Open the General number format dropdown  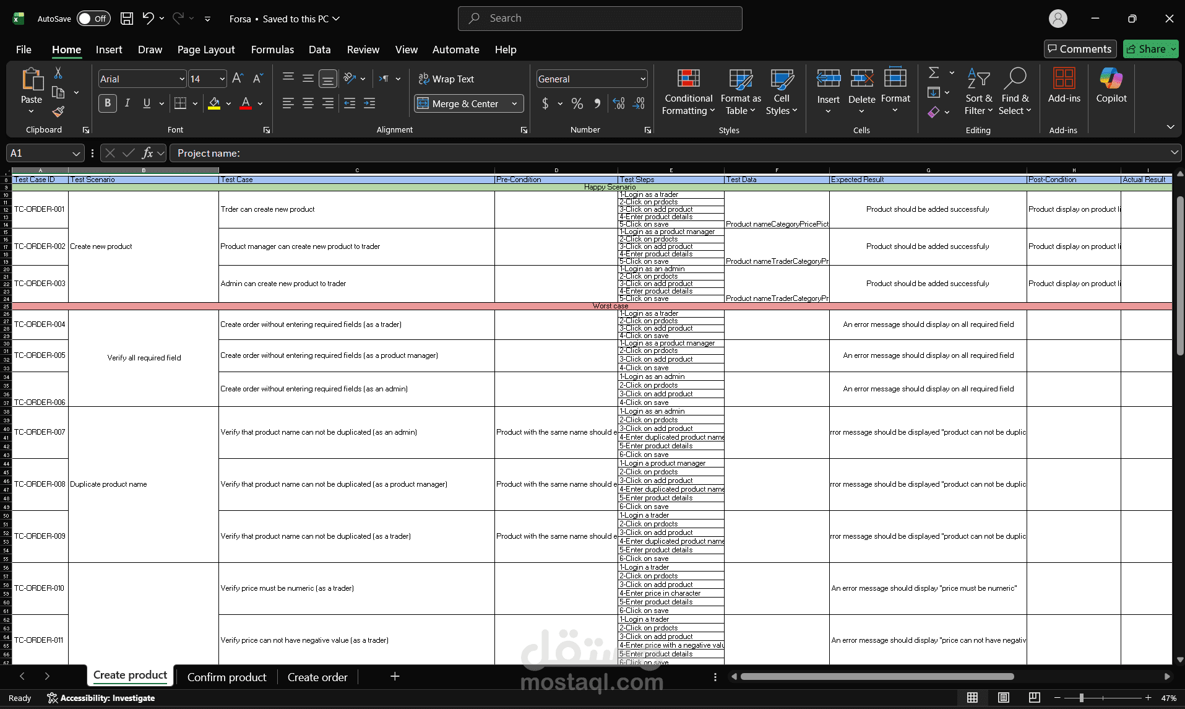(643, 79)
